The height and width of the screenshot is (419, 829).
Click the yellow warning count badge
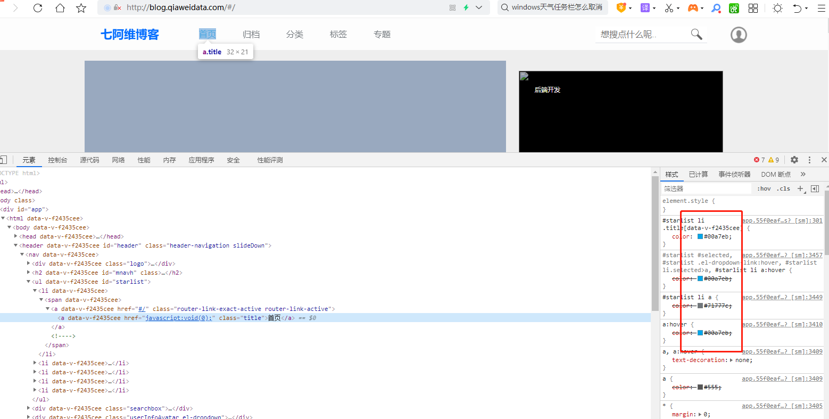click(x=774, y=160)
